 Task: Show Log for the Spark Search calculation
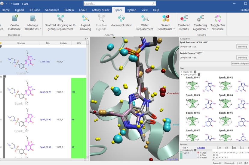pyautogui.click(x=242, y=47)
